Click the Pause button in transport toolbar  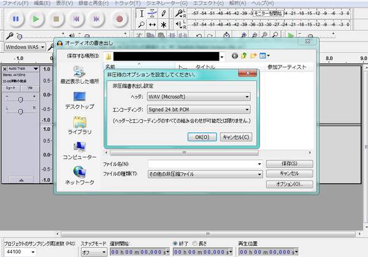pyautogui.click(x=16, y=19)
